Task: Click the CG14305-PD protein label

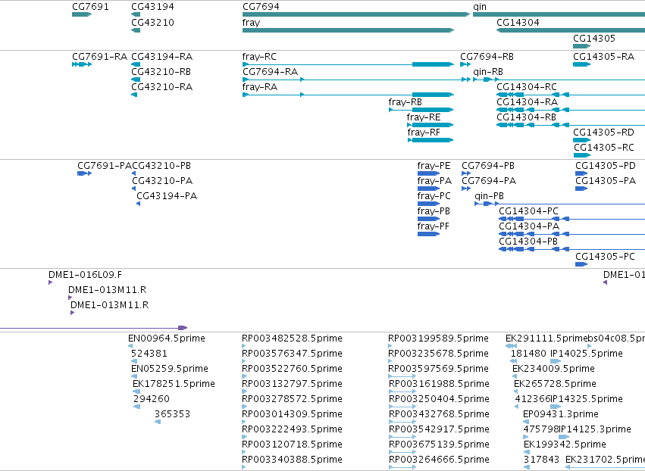Action: 606,166
